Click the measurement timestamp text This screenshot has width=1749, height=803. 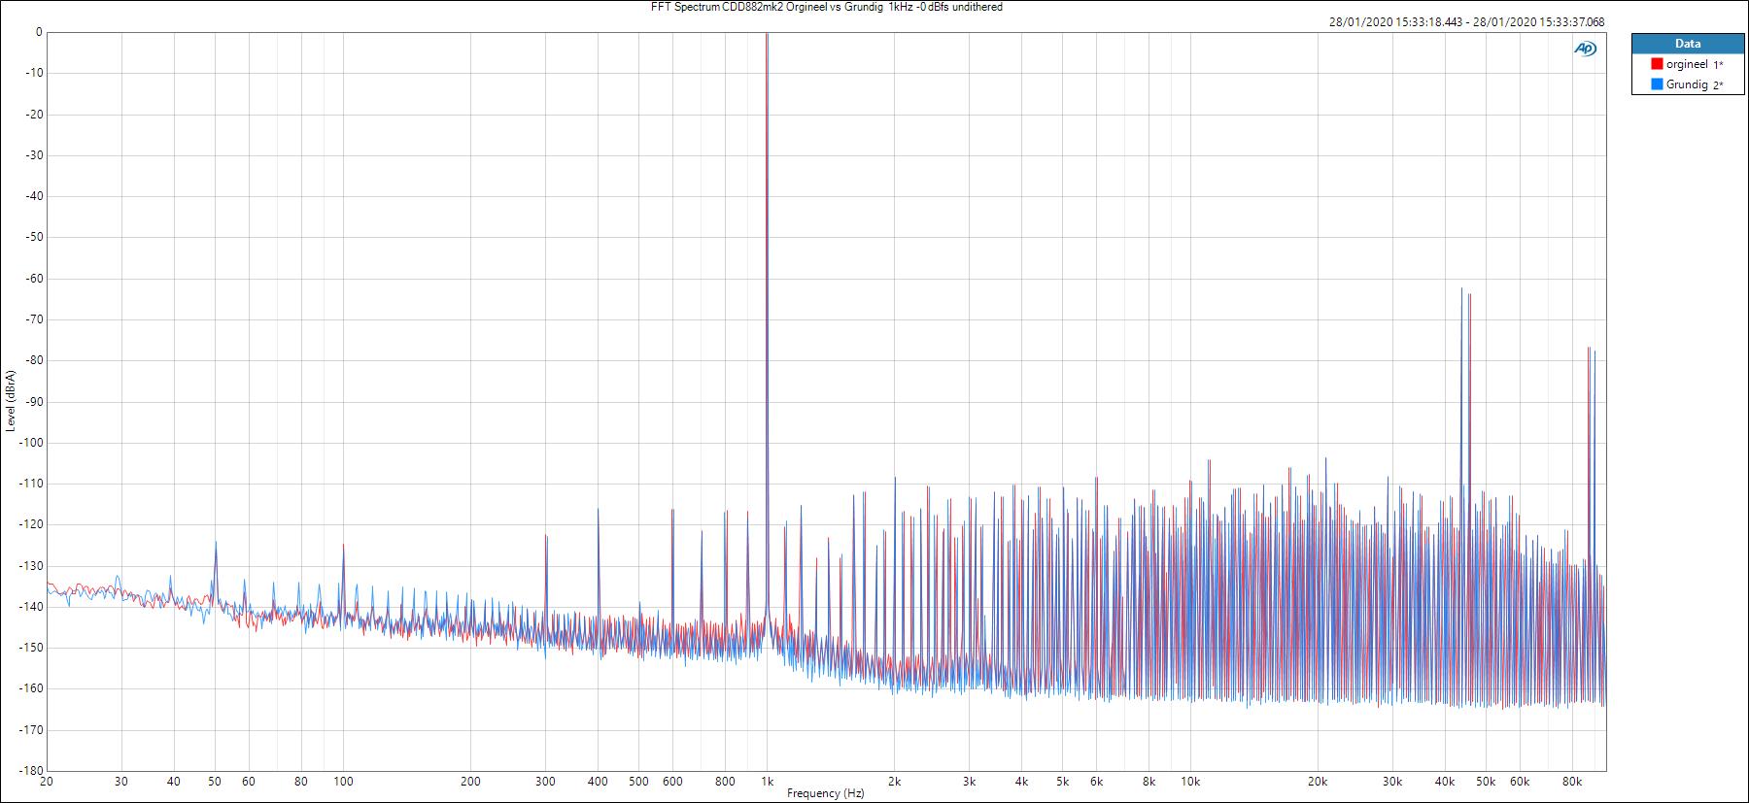[x=1466, y=22]
